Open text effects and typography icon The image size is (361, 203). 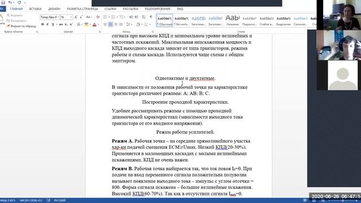[x=79, y=24]
